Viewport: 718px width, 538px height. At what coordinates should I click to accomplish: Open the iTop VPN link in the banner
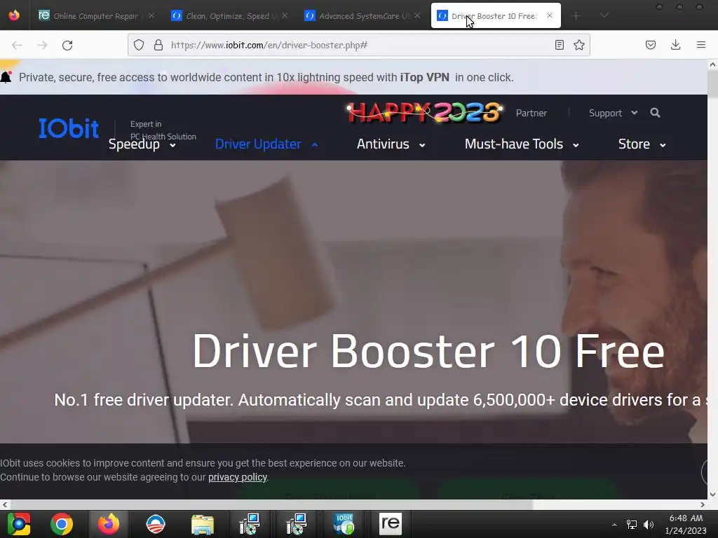coord(424,77)
